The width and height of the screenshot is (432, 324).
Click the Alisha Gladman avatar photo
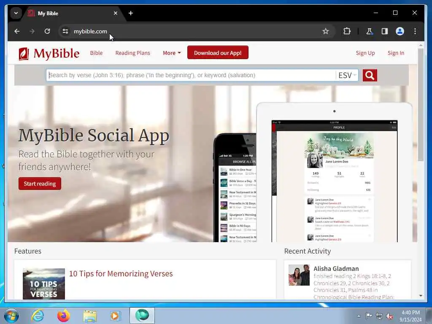pyautogui.click(x=299, y=275)
